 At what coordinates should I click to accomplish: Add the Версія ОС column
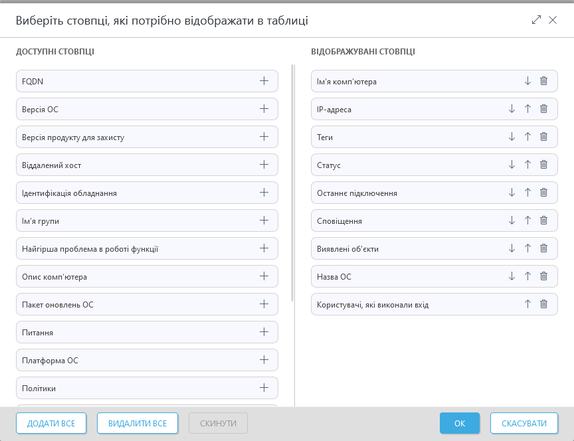(x=264, y=109)
